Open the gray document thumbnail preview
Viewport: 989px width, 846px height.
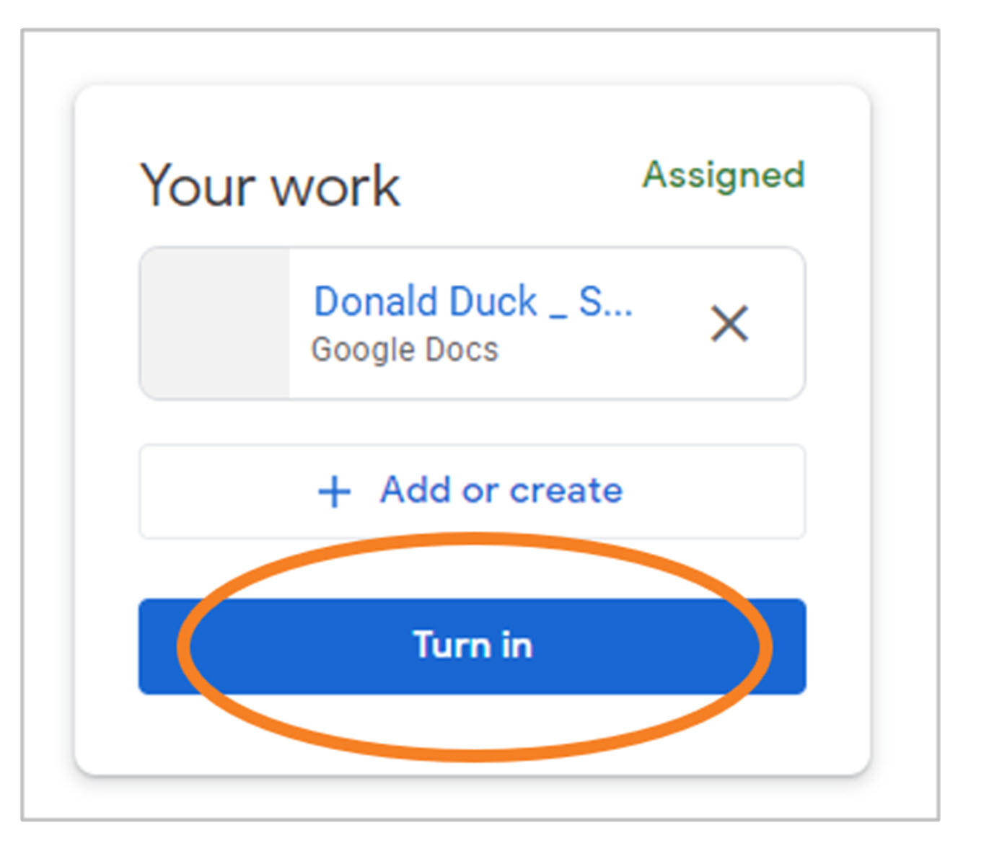215,323
